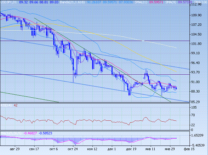
Task: Click the SMA(100 label at top right
Action: (202, 2)
